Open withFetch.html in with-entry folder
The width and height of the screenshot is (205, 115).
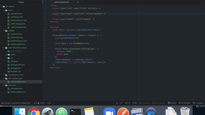click(x=16, y=88)
